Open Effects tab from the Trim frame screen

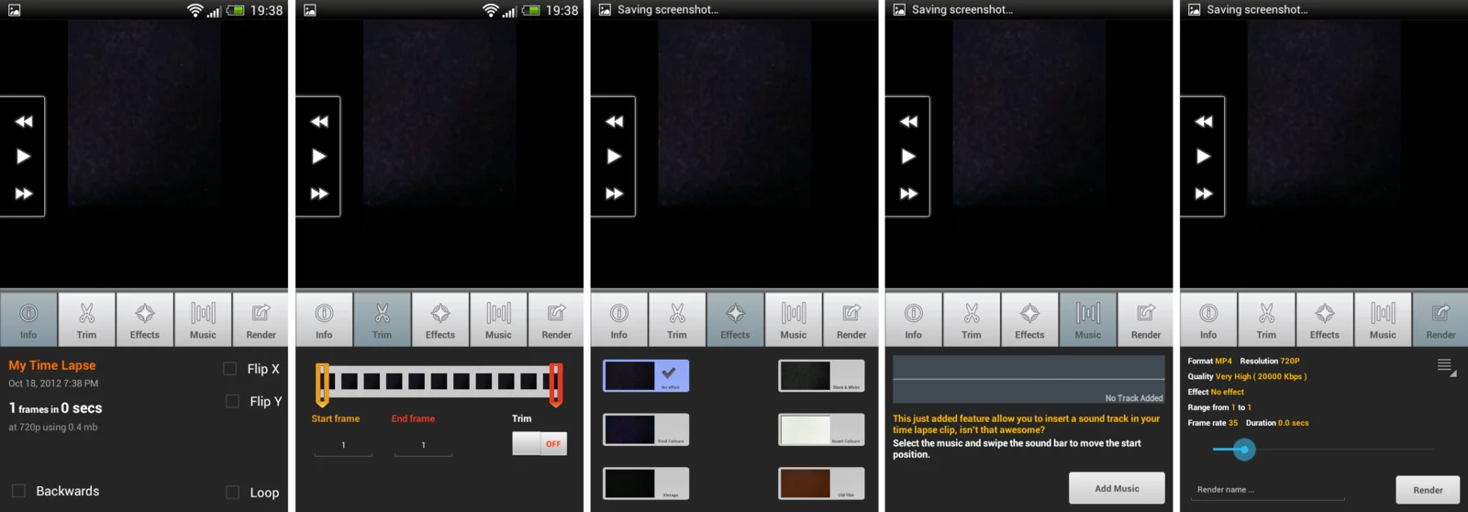click(x=440, y=319)
